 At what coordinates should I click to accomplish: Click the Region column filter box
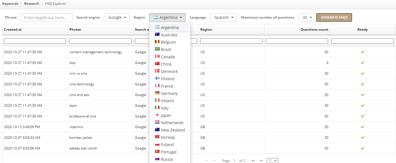(231, 41)
